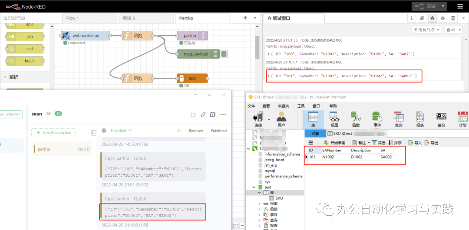Collapse sean connection details chevron

tap(49, 114)
